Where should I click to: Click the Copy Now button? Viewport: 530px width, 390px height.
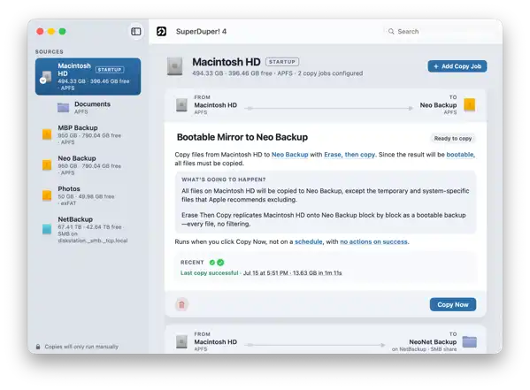tap(453, 304)
